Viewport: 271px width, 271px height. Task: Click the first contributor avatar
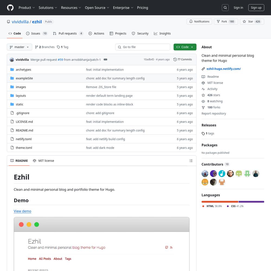point(205,173)
